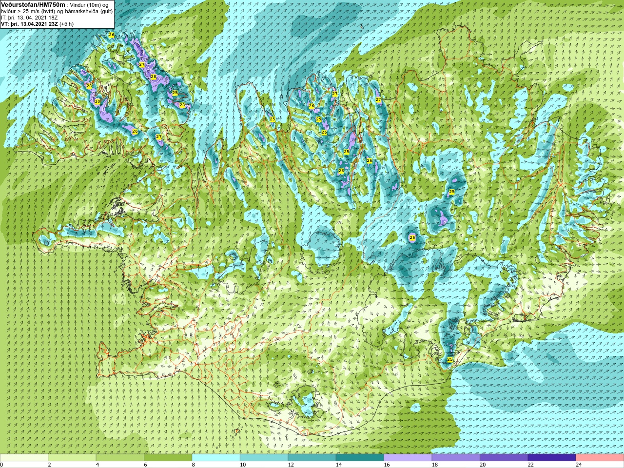The image size is (624, 468).
Task: Click the 6–8 m/s dark green legend swatch
Action: tap(168, 458)
